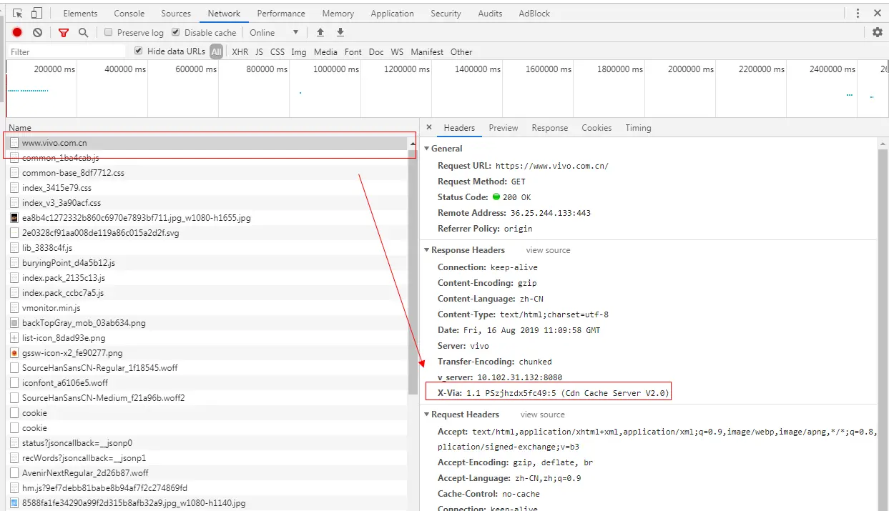View source of Request Headers
Image resolution: width=889 pixels, height=511 pixels.
[543, 415]
